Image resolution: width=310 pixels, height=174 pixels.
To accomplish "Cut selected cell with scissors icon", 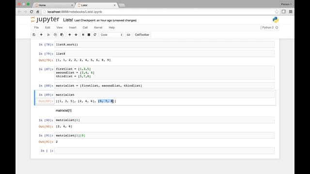I will point(48,35).
